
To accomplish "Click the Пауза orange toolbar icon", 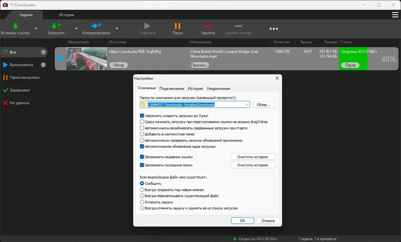I will pyautogui.click(x=177, y=26).
